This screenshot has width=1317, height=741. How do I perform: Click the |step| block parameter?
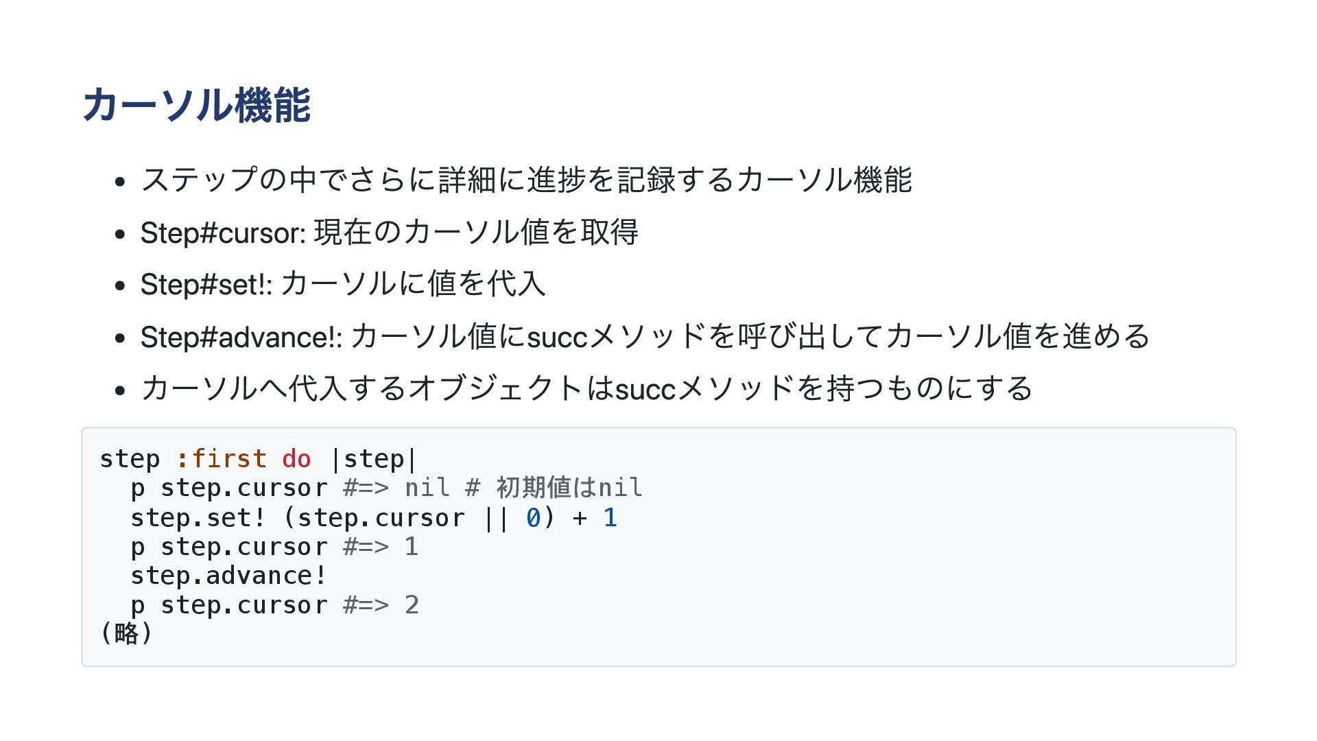(374, 459)
